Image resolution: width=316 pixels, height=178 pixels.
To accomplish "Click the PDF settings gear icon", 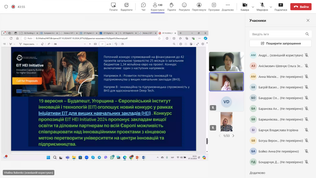I will [x=203, y=44].
